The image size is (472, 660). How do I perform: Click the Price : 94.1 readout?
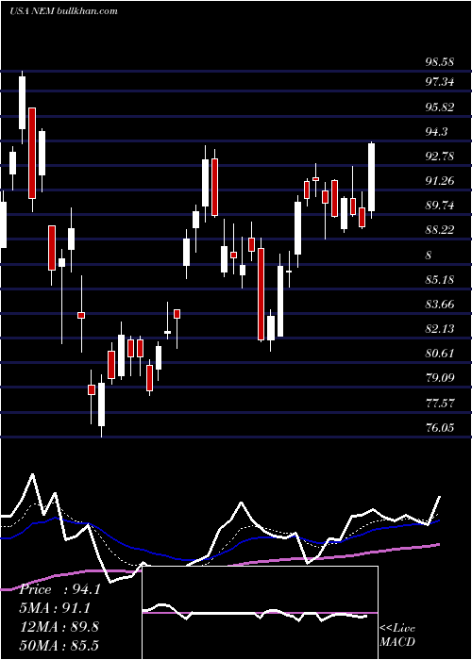59,589
